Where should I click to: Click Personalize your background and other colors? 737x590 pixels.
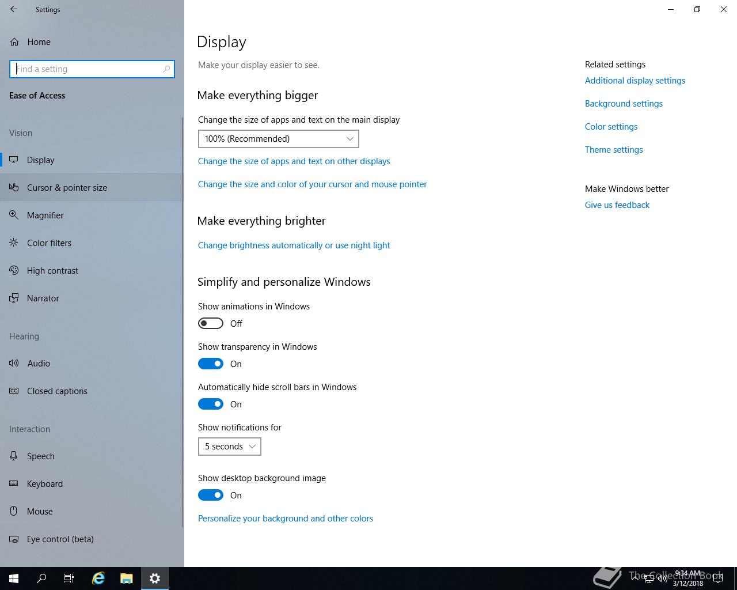(286, 519)
